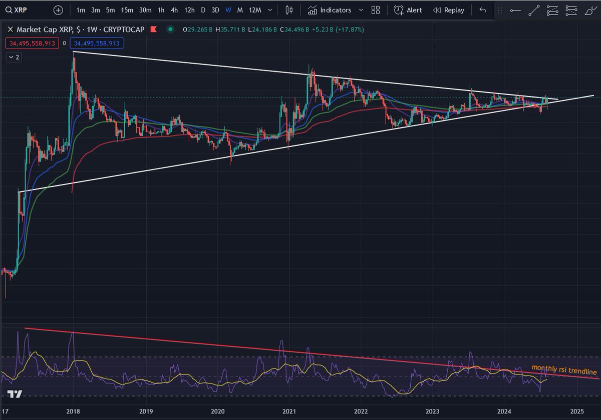The image size is (601, 420).
Task: Open the XRP symbol search
Action: (x=15, y=10)
